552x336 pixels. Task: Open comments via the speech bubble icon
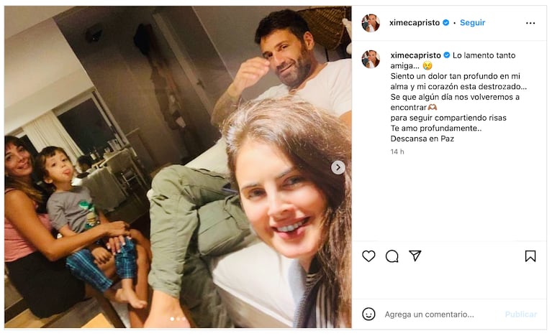392,256
